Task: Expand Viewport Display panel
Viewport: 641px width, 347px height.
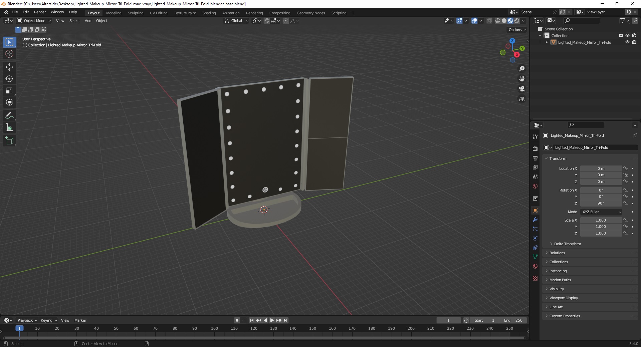Action: 564,298
